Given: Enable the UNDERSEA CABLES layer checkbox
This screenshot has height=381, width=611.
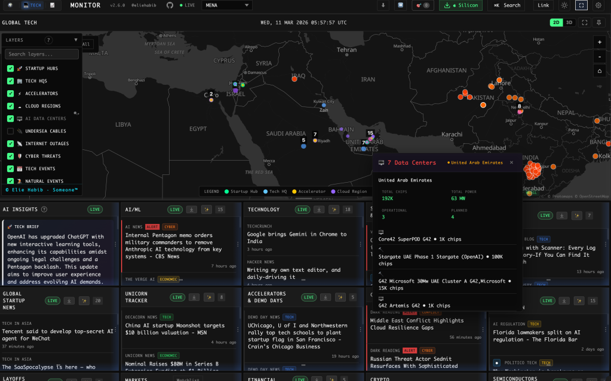Looking at the screenshot, I should click(x=9, y=131).
